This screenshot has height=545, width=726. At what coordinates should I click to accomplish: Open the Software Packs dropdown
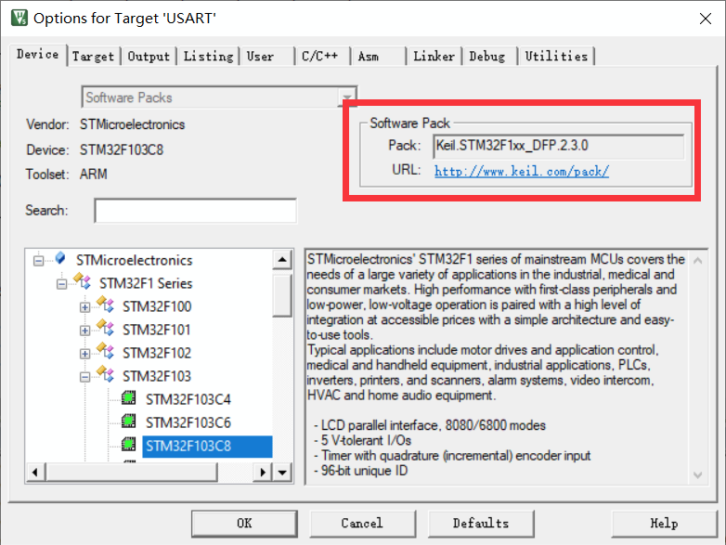(x=219, y=97)
